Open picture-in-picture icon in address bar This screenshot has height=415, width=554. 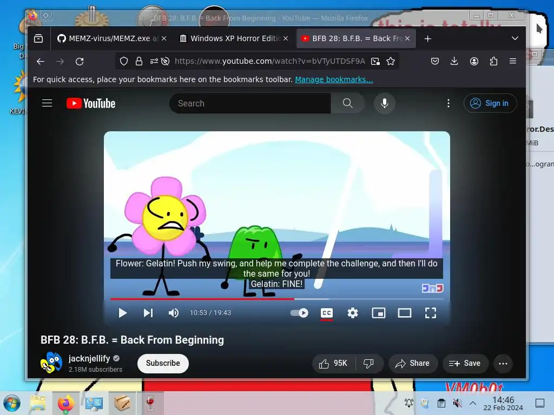tap(375, 62)
